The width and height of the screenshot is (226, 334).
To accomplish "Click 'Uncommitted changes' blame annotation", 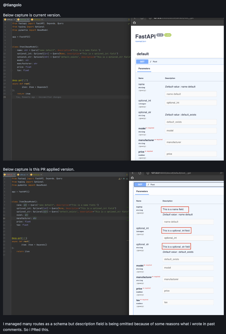I will click(50, 97).
